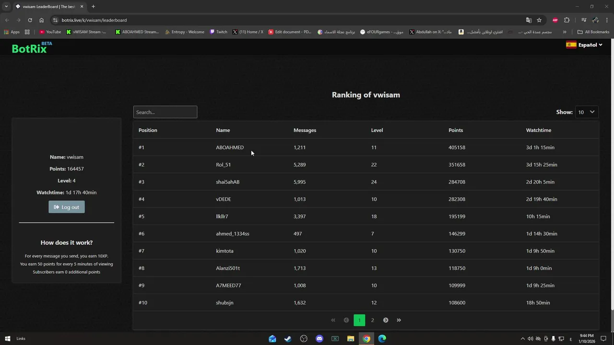Click the Name column header
The width and height of the screenshot is (614, 345).
coord(223,130)
